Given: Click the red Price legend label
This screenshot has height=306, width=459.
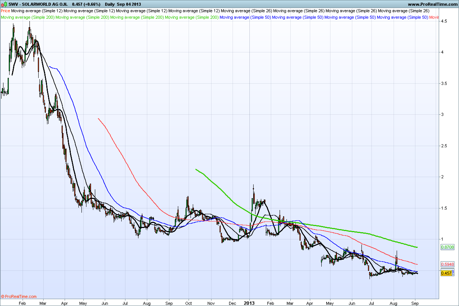Looking at the screenshot, I should 6,11.
